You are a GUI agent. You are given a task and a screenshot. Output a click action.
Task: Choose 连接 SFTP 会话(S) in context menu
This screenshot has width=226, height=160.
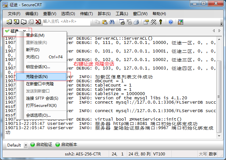42,98
